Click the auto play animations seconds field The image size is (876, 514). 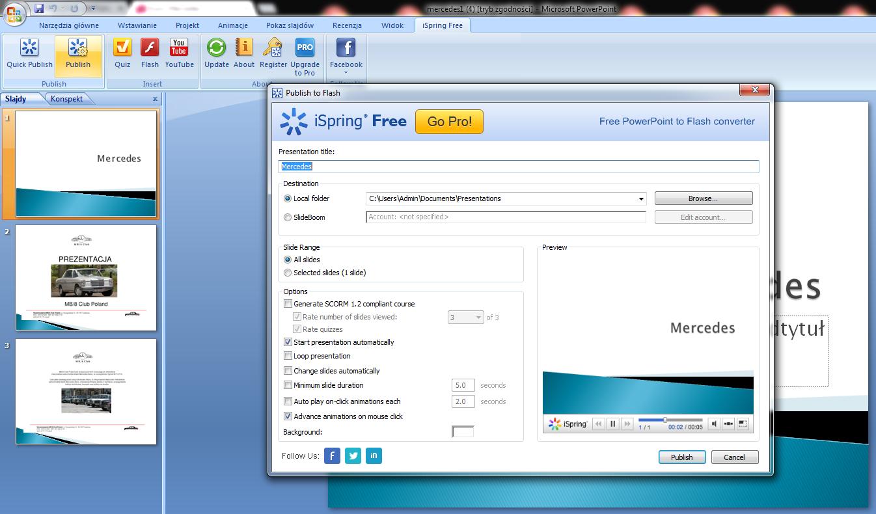pos(463,401)
